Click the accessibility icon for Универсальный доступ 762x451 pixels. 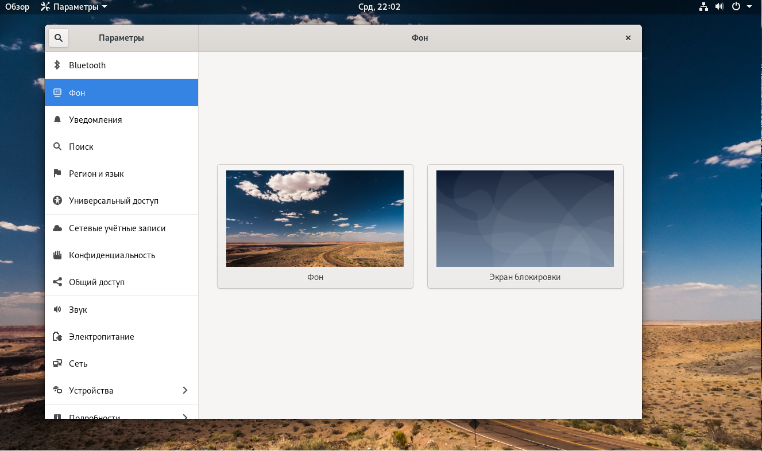(x=57, y=201)
